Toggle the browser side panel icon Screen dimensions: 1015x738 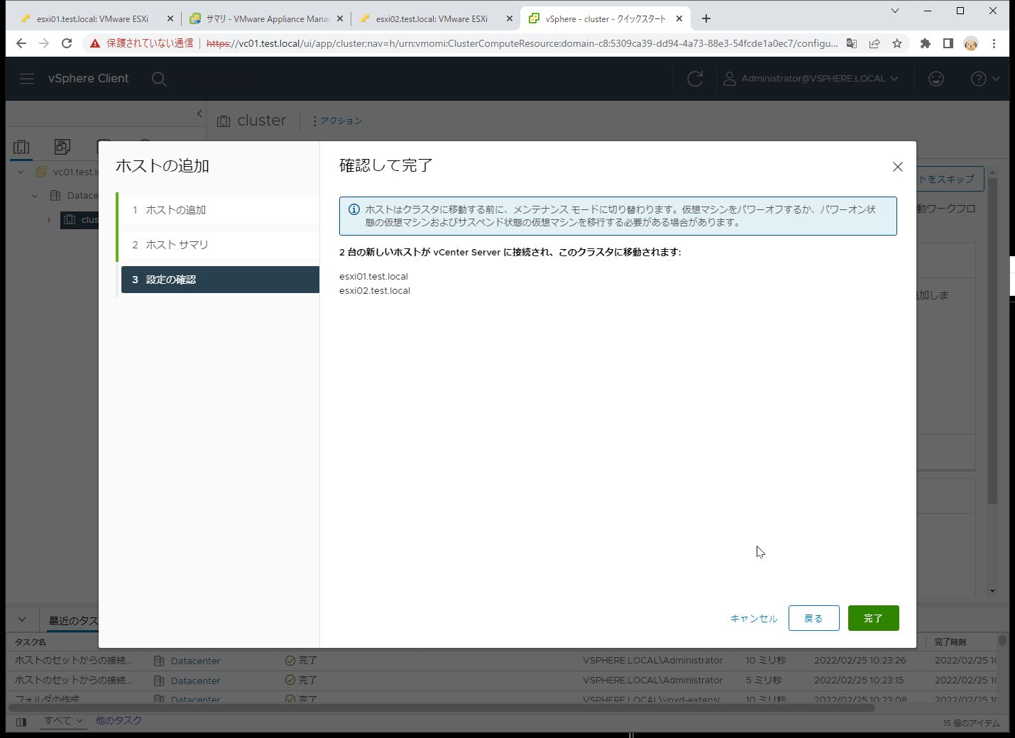coord(948,43)
